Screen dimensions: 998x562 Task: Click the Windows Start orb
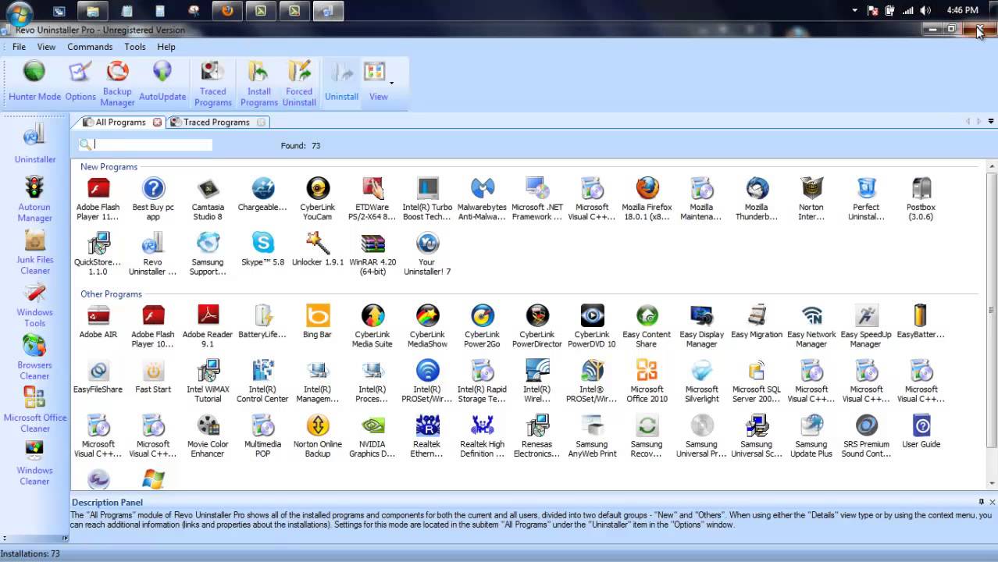coord(19,12)
